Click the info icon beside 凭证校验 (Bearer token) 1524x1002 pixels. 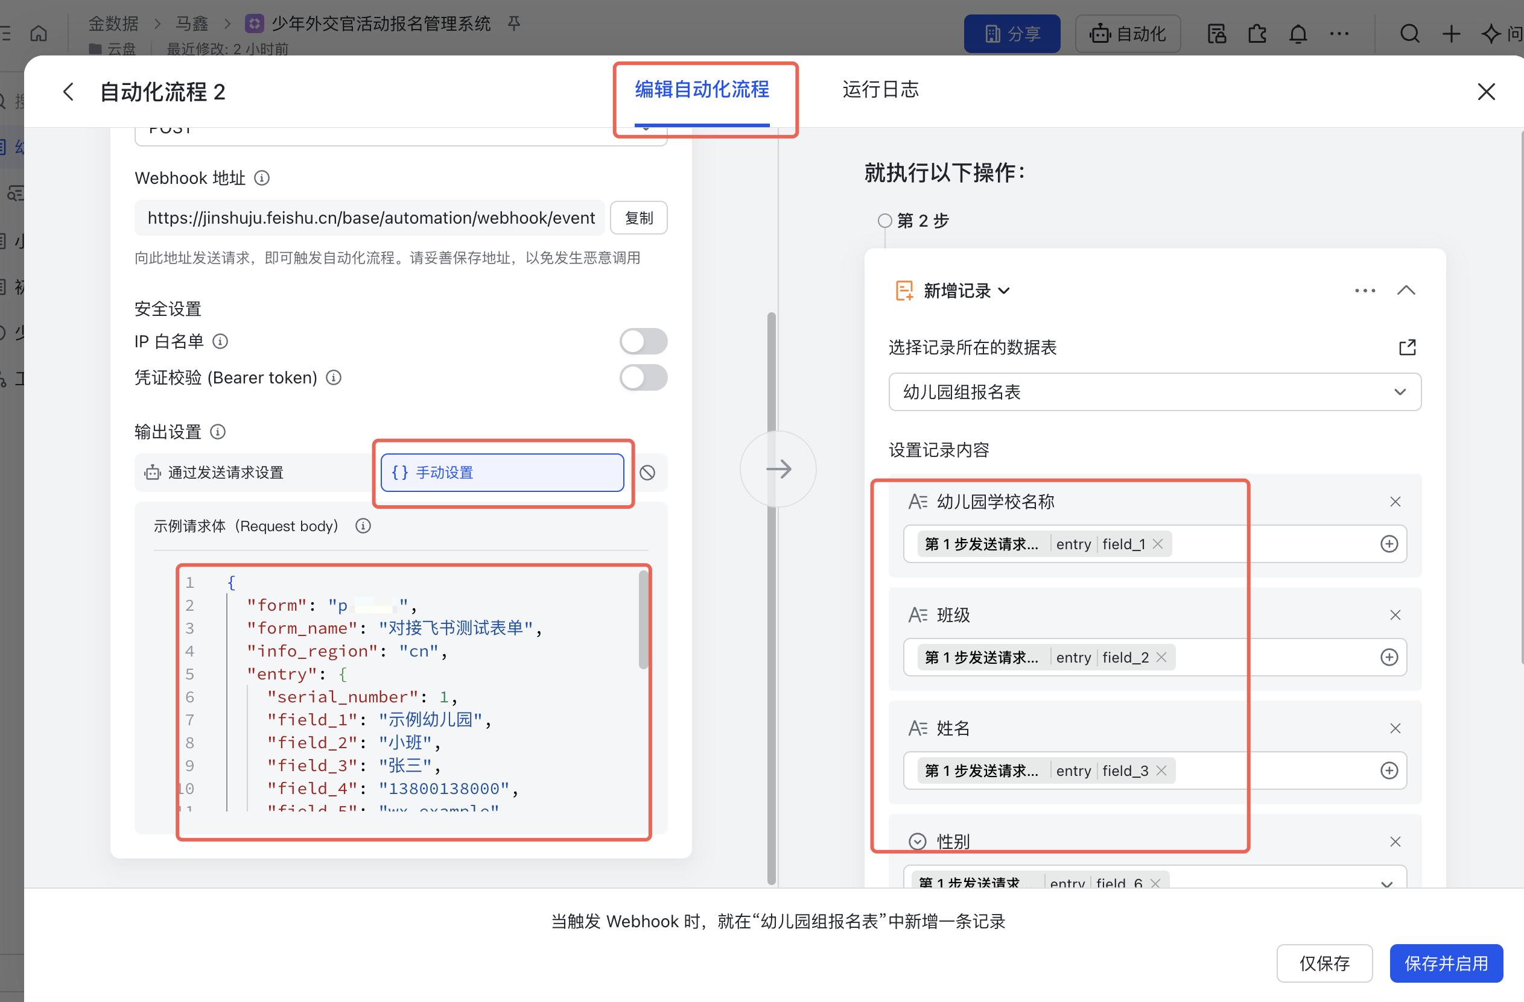pyautogui.click(x=334, y=377)
